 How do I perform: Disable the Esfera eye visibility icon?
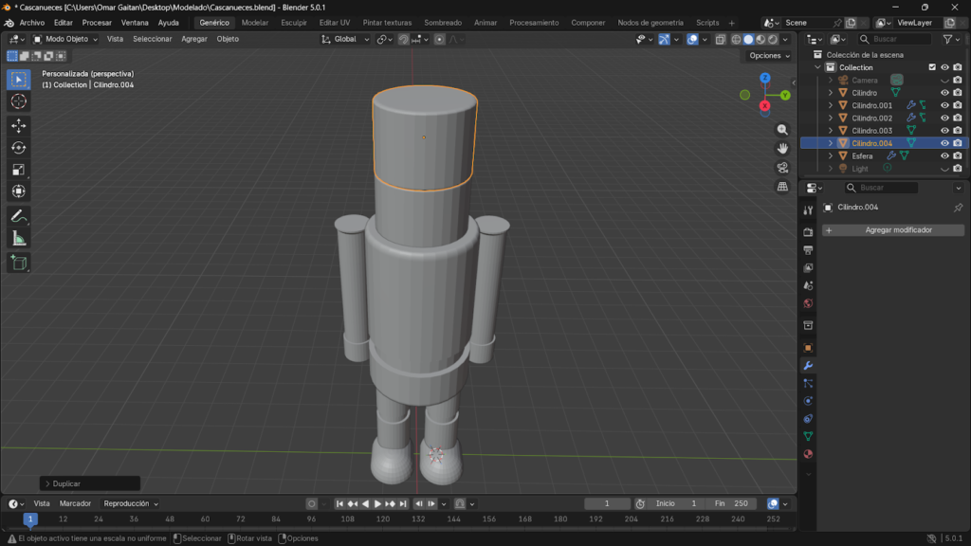pos(943,155)
